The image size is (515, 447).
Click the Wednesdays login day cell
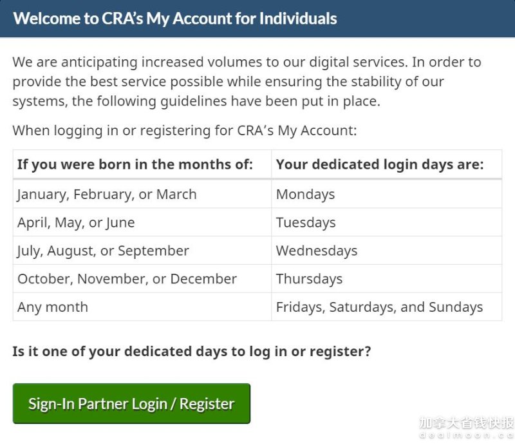pyautogui.click(x=387, y=251)
